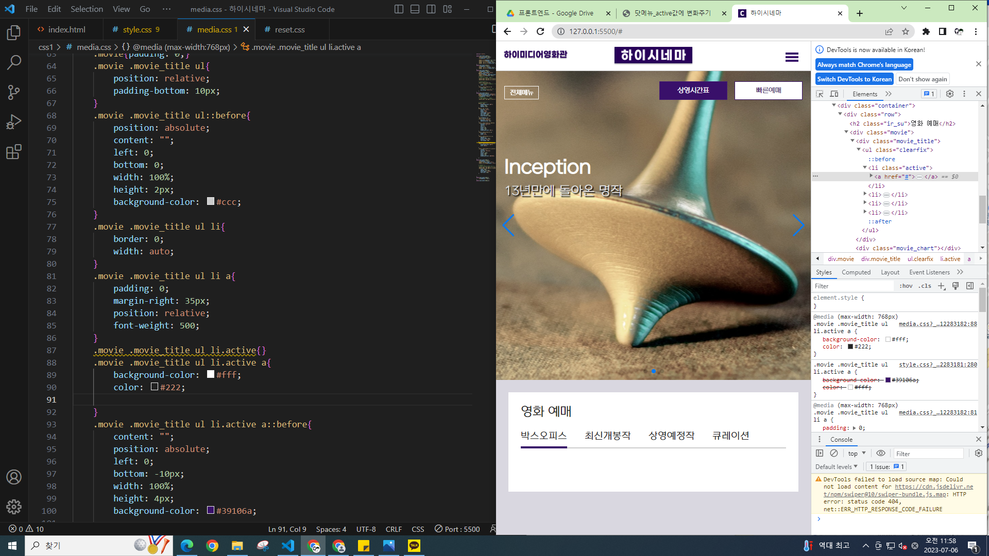Click the Styles filter input field

point(852,286)
